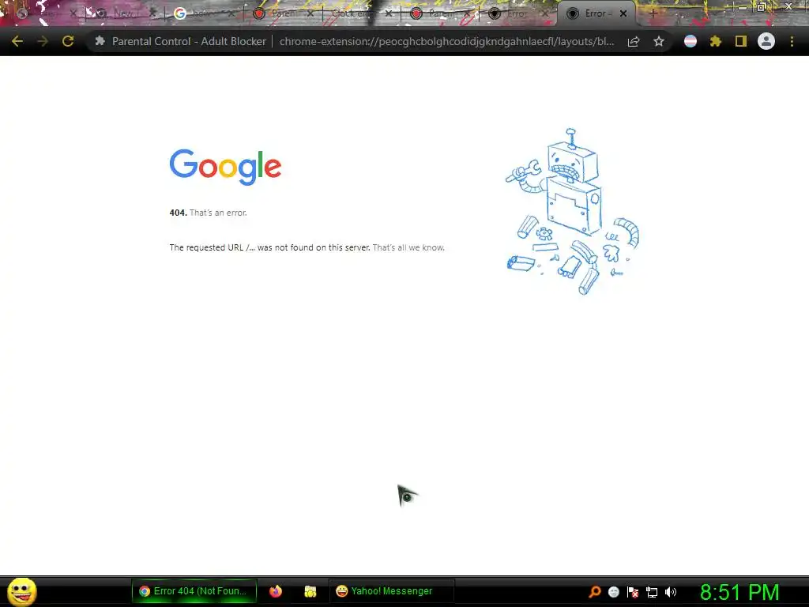This screenshot has width=809, height=607.
Task: Open the flag with red X tray icon
Action: pyautogui.click(x=633, y=592)
